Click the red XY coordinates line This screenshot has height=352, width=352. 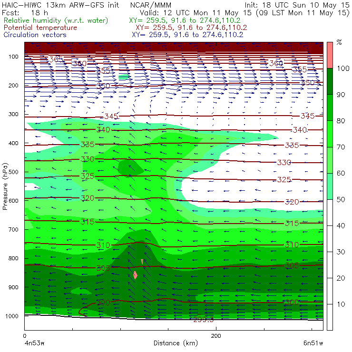tap(191, 28)
